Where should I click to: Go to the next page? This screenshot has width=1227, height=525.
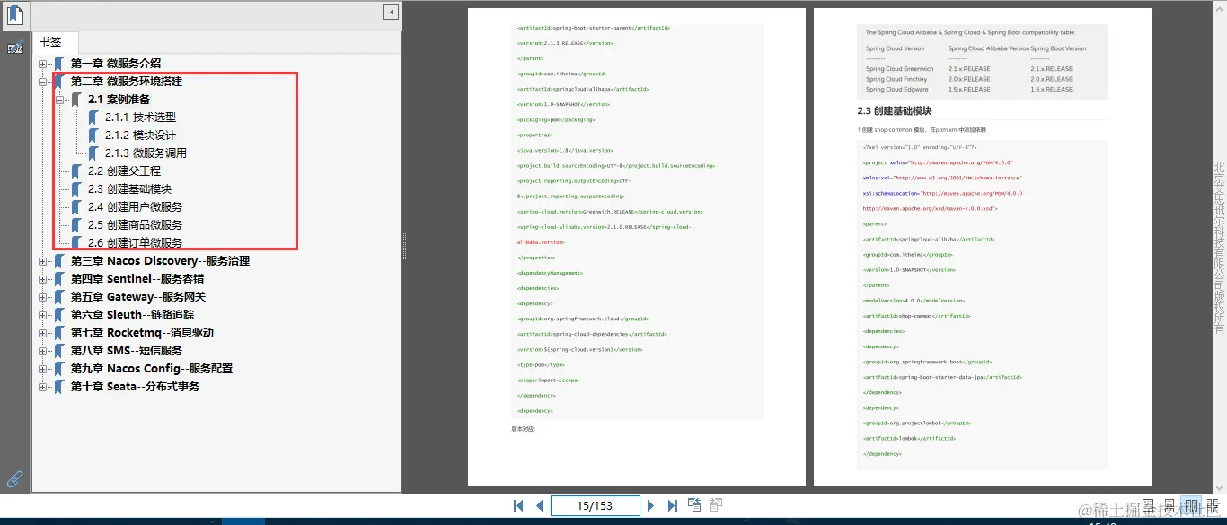point(651,505)
